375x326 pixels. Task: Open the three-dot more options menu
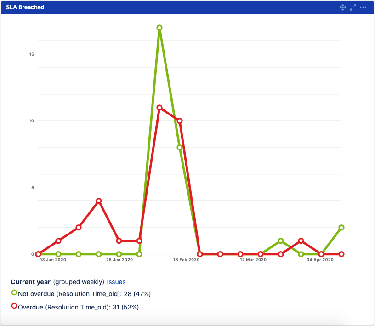pos(363,7)
